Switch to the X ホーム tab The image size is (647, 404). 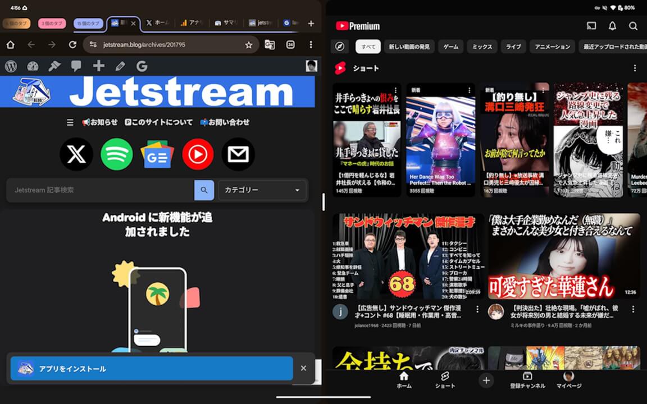[158, 23]
